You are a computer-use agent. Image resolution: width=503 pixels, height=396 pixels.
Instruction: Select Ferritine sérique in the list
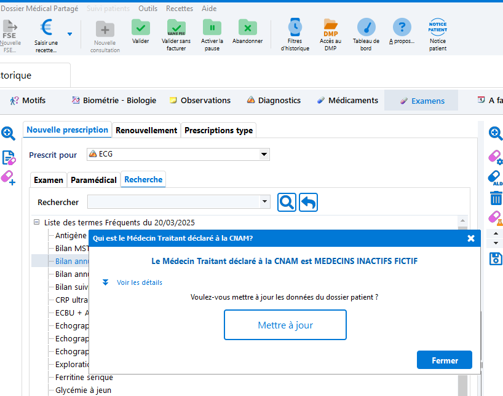click(84, 378)
